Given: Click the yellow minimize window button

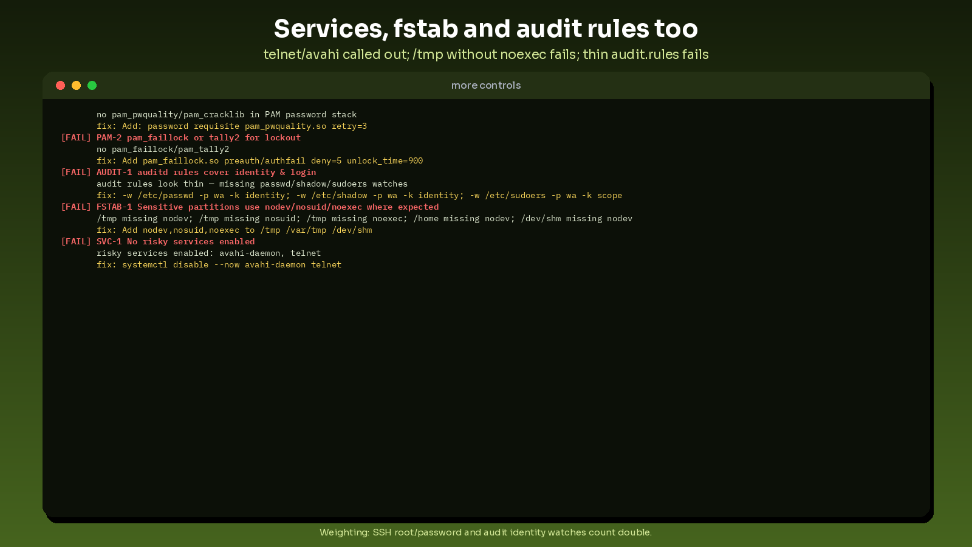Looking at the screenshot, I should 76,85.
